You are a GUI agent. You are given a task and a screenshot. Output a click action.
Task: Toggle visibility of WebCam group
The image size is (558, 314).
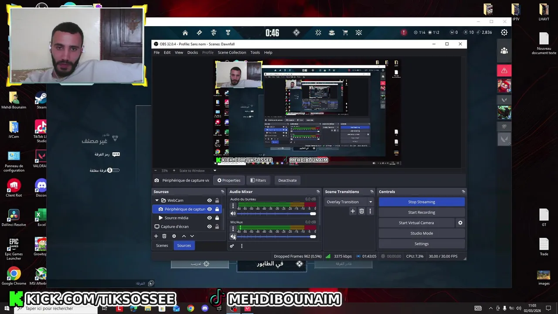point(209,201)
